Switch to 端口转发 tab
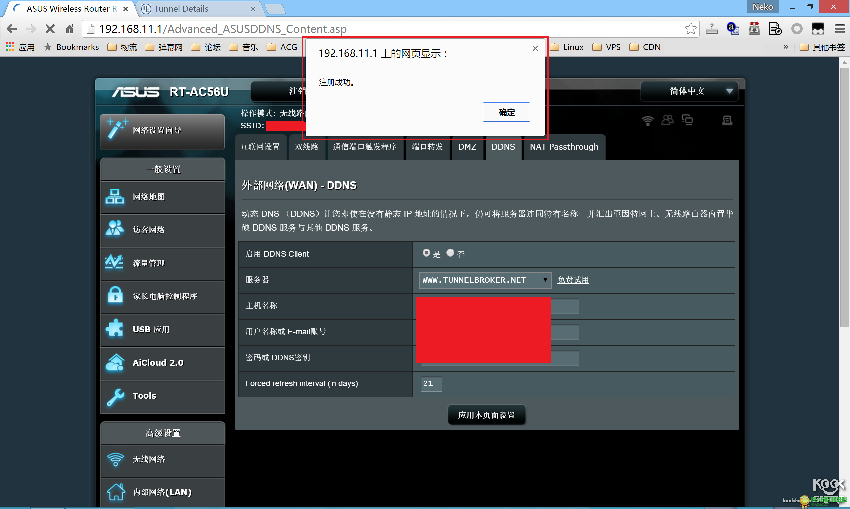The image size is (850, 509). [x=427, y=147]
